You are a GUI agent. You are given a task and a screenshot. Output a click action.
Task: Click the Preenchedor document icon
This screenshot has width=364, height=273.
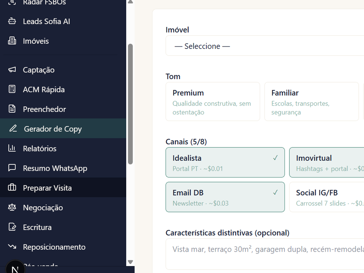[12, 109]
